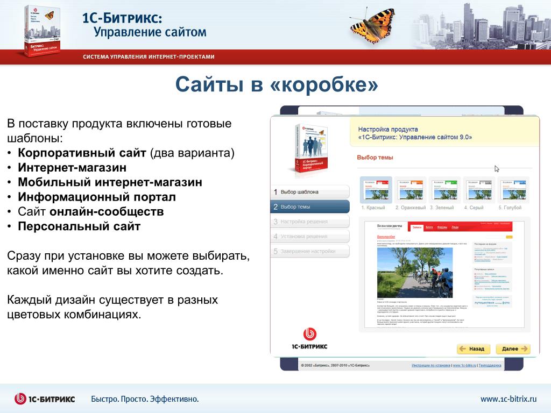Click '1С-Битрикс: Управление сайтом' header title
Viewport: 551px width, 413px height.
[144, 25]
